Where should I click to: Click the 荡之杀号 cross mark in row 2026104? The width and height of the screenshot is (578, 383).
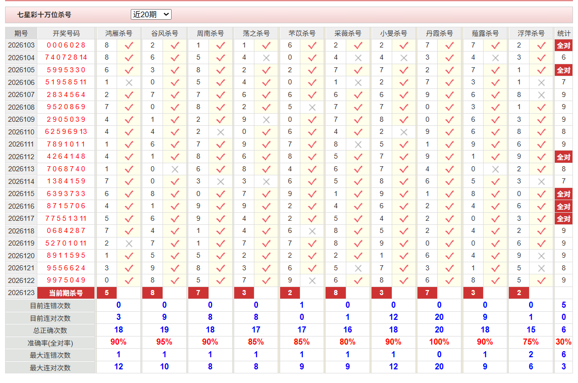pyautogui.click(x=266, y=58)
